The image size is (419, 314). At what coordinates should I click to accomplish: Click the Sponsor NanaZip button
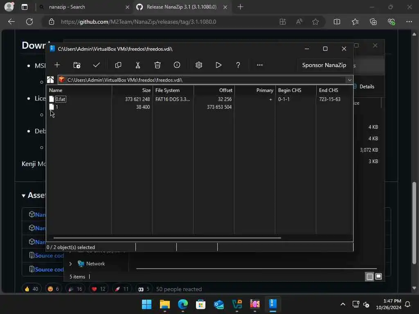[x=324, y=65]
